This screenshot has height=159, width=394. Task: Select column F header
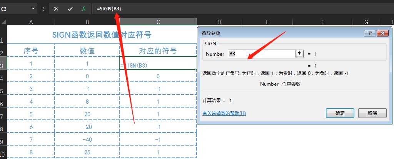point(322,22)
